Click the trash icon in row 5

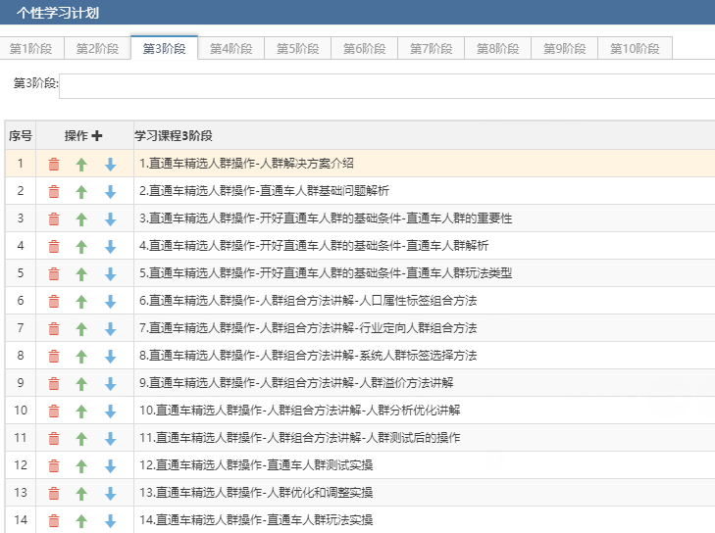[x=54, y=274]
